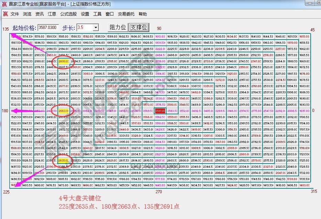Open the 江恩 menu
This screenshot has height=219, width=321.
pos(52,14)
